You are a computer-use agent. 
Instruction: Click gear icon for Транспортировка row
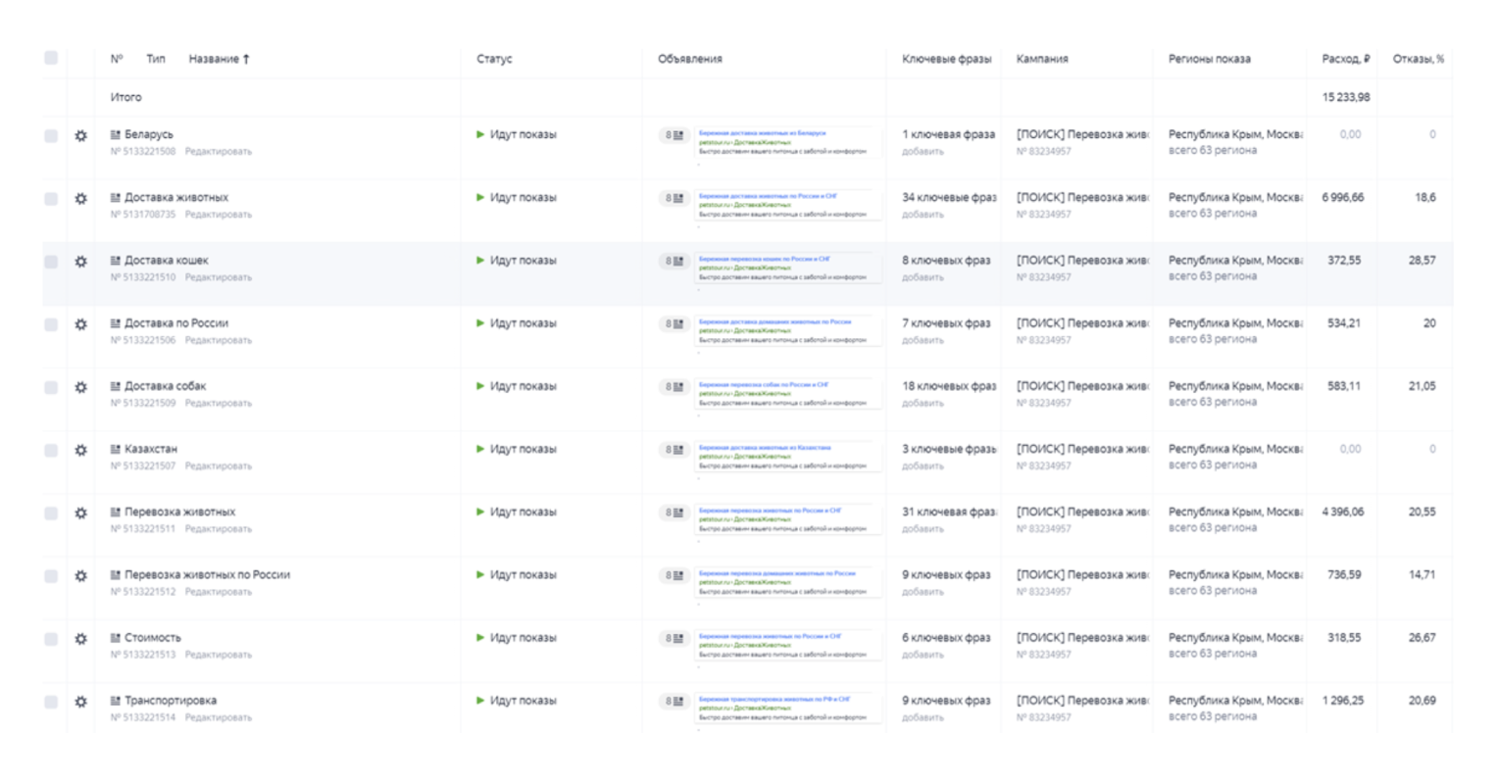pos(80,702)
